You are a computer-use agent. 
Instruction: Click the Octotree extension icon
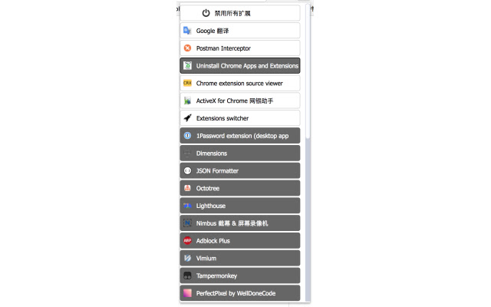click(x=187, y=188)
